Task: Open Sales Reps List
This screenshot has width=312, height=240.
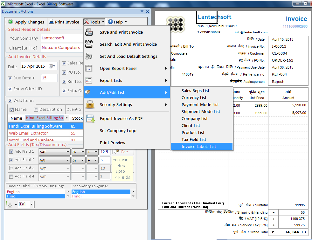Action: pos(202,90)
